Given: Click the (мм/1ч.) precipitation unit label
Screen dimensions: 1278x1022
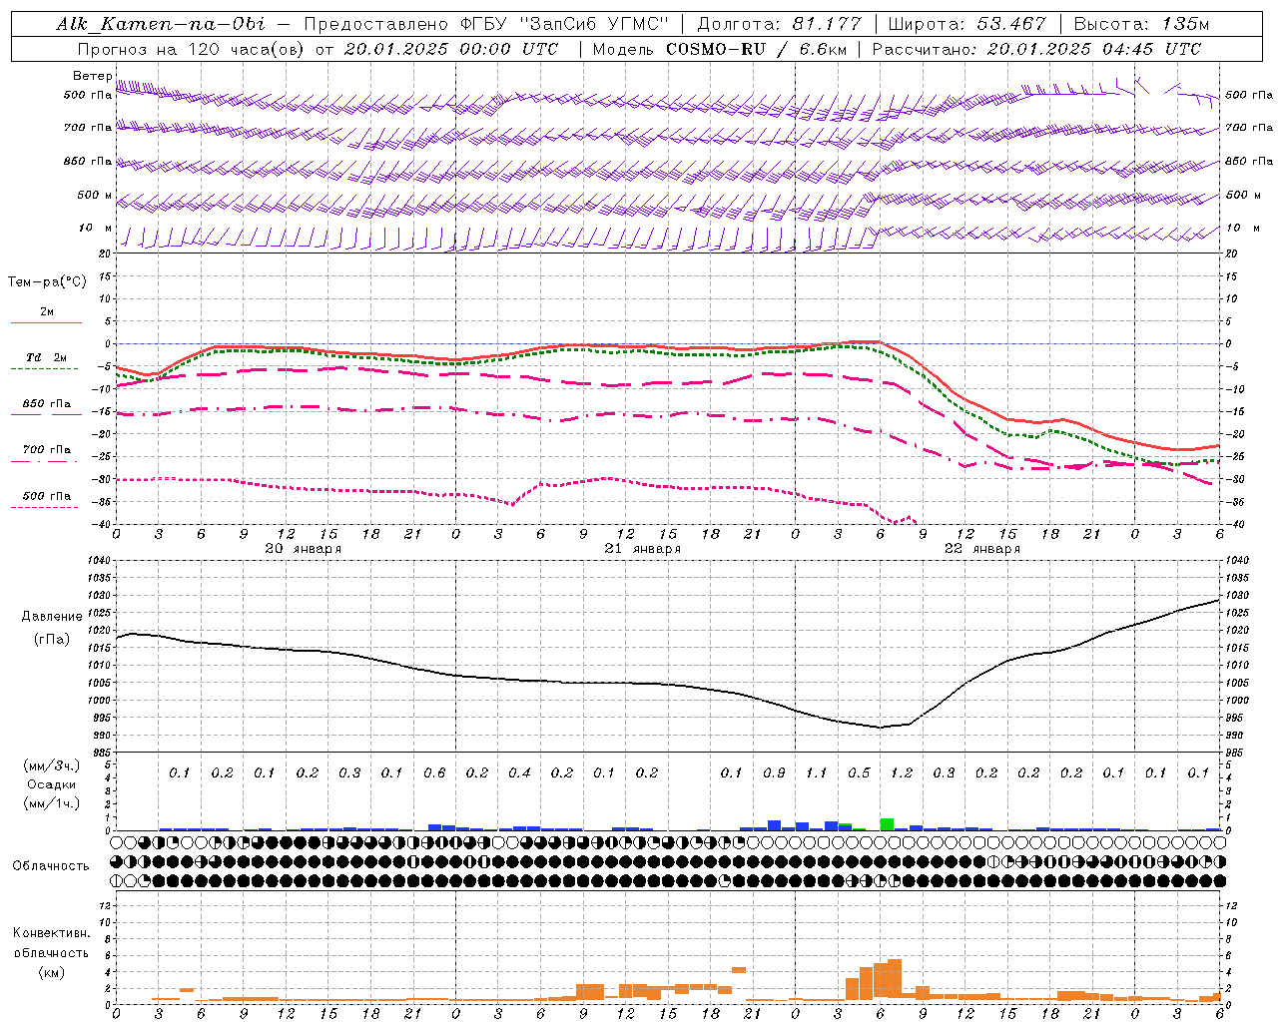Looking at the screenshot, I should (52, 803).
